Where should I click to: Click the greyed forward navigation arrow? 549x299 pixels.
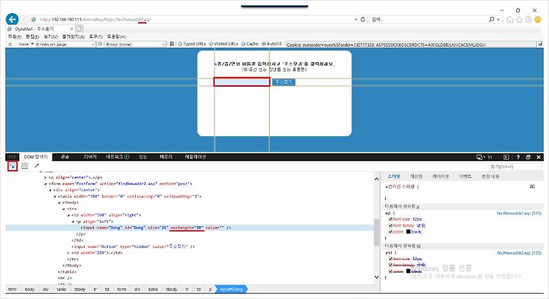tap(24, 20)
